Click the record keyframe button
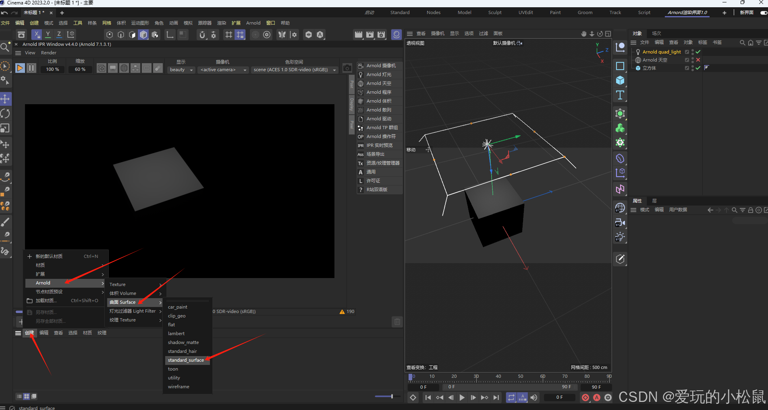The height and width of the screenshot is (410, 768). pyautogui.click(x=585, y=398)
